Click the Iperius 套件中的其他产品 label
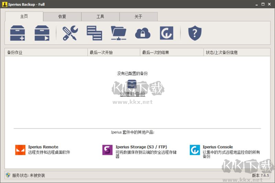 click(132, 132)
